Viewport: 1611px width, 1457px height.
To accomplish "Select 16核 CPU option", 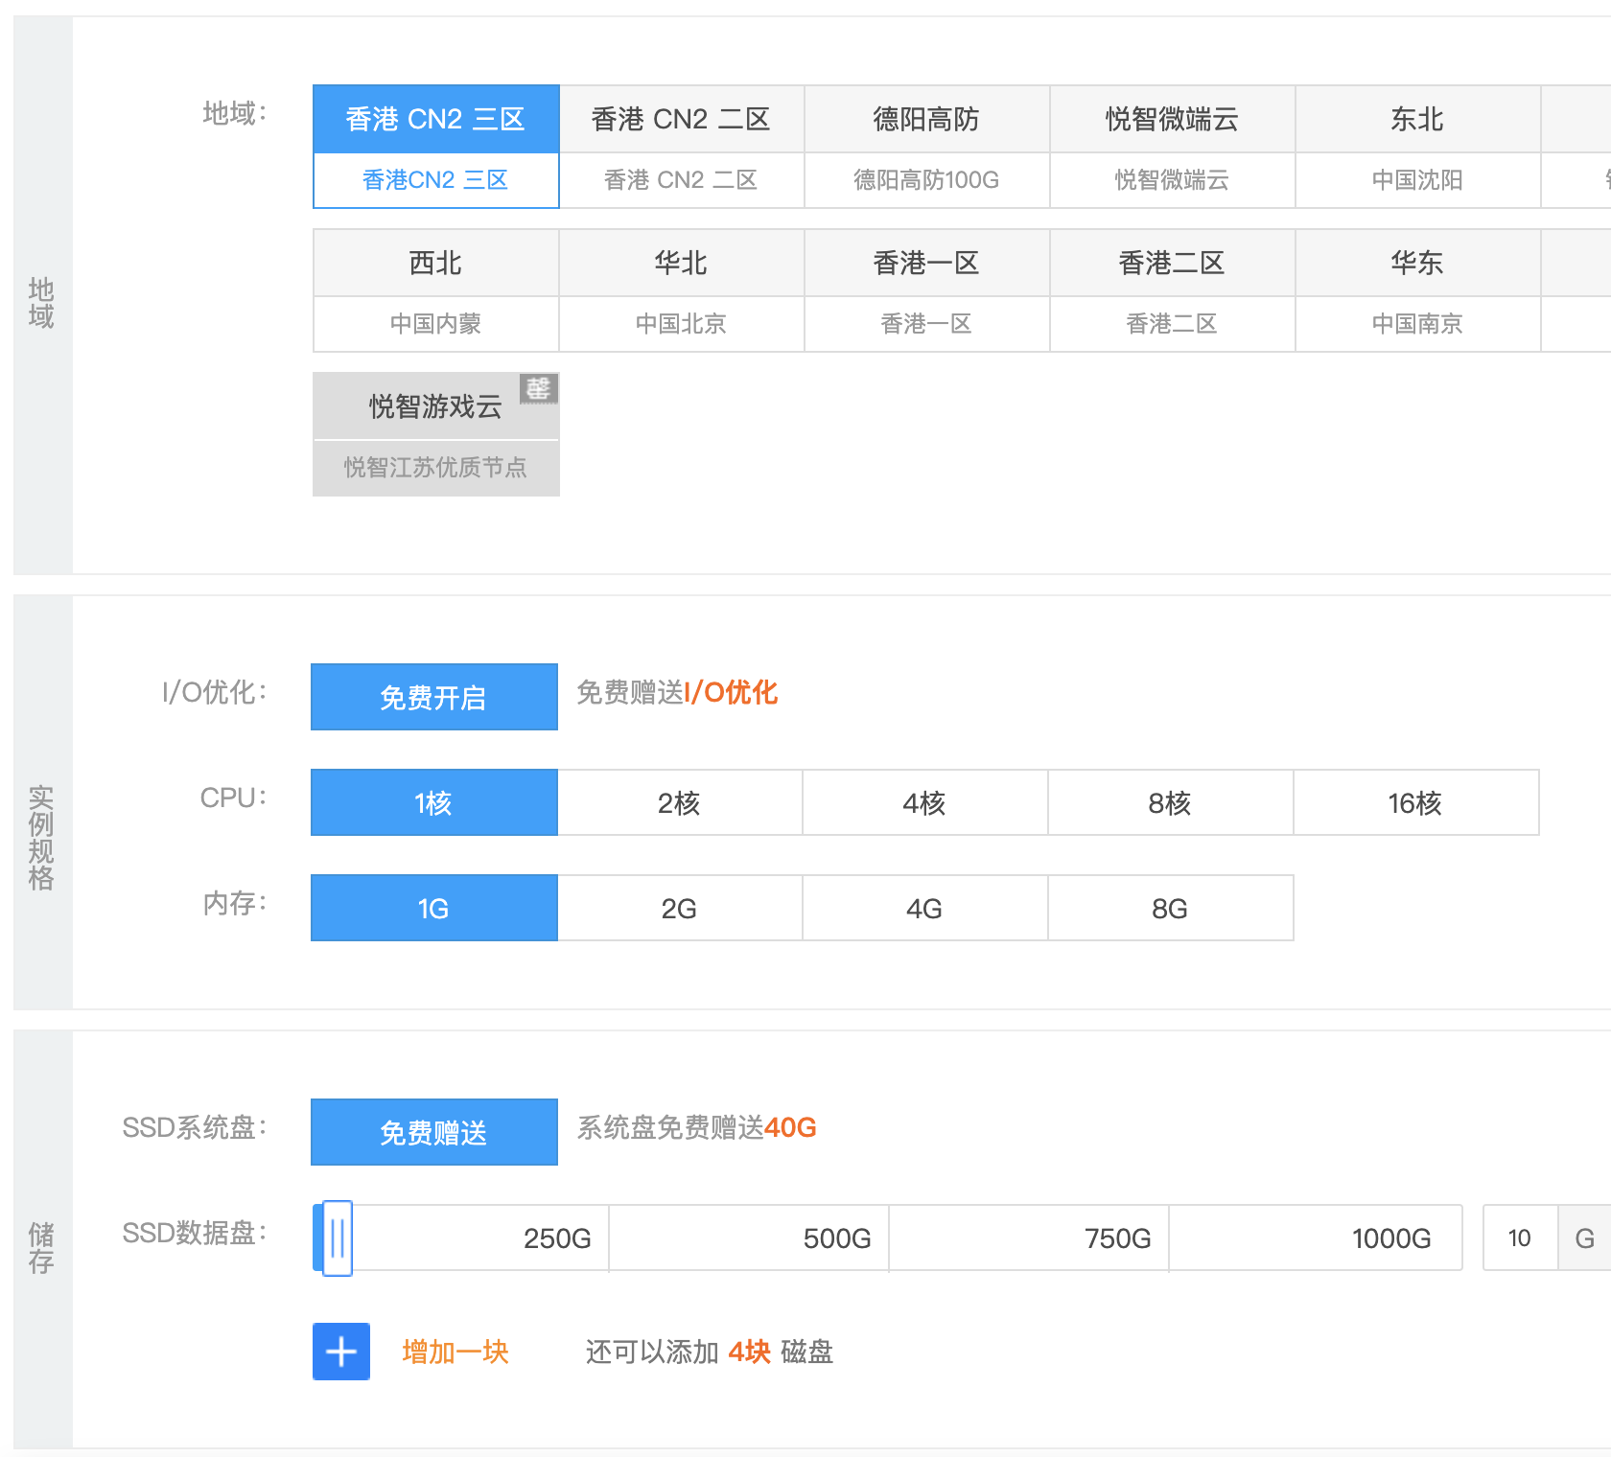I will coord(1415,802).
